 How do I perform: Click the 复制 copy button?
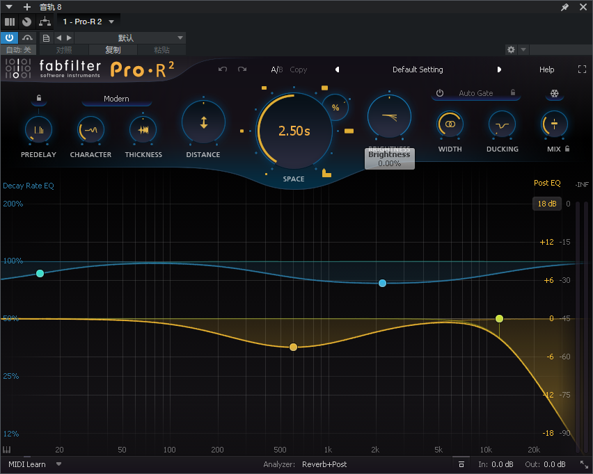(x=113, y=50)
